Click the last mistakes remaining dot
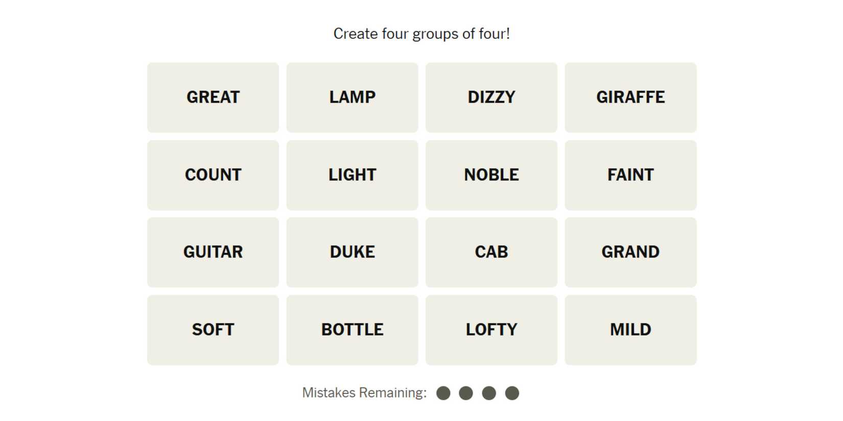The width and height of the screenshot is (843, 421). click(x=512, y=393)
